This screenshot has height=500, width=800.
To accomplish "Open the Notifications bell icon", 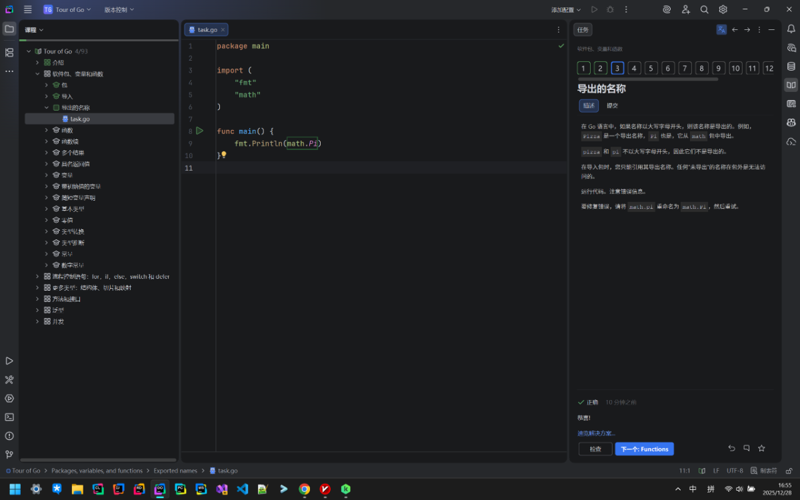I will 791,29.
